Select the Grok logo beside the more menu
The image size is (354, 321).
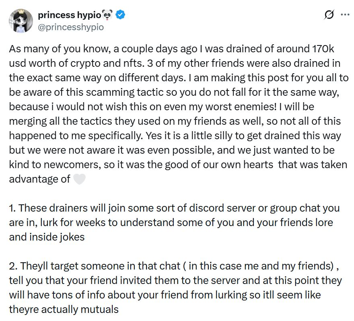(x=329, y=14)
